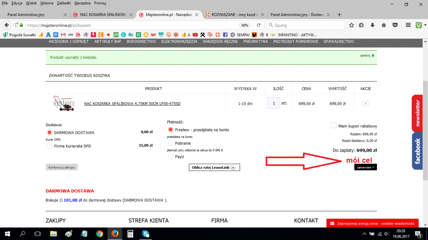Open the YouTube bookmark icon
Image resolution: width=428 pixels, height=240 pixels.
pyautogui.click(x=195, y=35)
